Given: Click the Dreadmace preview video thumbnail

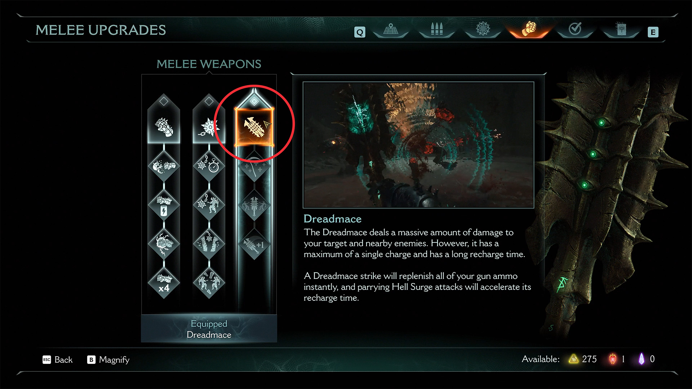Looking at the screenshot, I should click(x=418, y=145).
